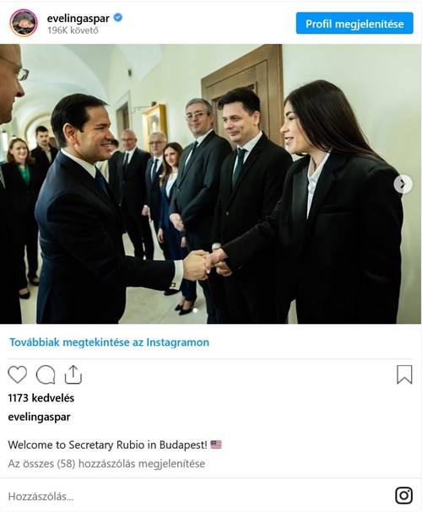Click evelingaspar username in caption
Image resolution: width=422 pixels, height=512 pixels.
point(39,417)
